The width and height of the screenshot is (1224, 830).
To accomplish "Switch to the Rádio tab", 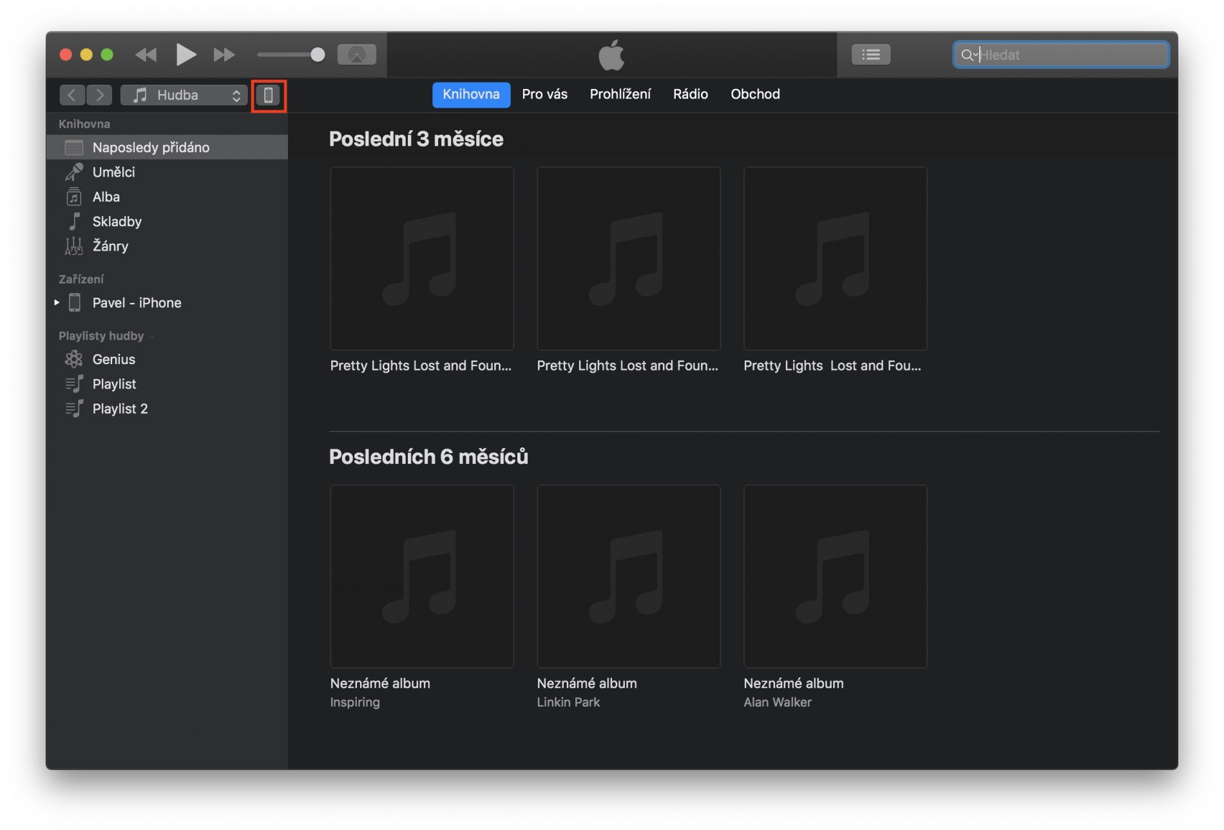I will coord(690,94).
